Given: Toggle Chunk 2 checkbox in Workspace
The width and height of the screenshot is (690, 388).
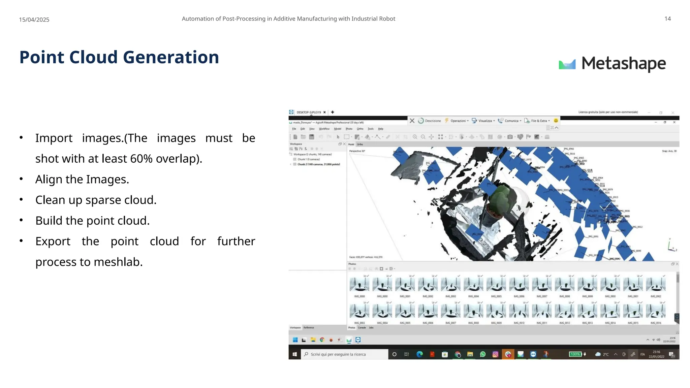Looking at the screenshot, I should pyautogui.click(x=295, y=164).
